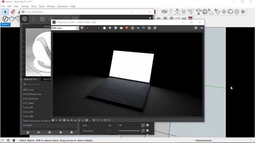Click V-Ray spot light icon
Viewport: 255px width, 143px height.
(x=211, y=12)
